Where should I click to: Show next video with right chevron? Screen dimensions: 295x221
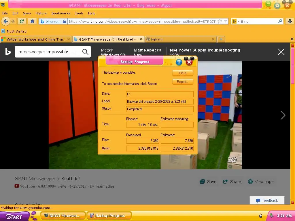pyautogui.click(x=283, y=115)
